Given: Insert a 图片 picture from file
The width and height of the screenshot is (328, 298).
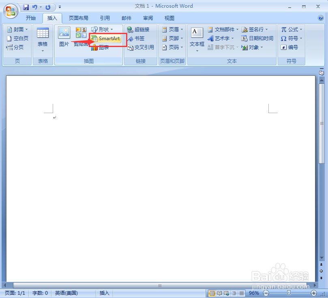Looking at the screenshot, I should 64,36.
